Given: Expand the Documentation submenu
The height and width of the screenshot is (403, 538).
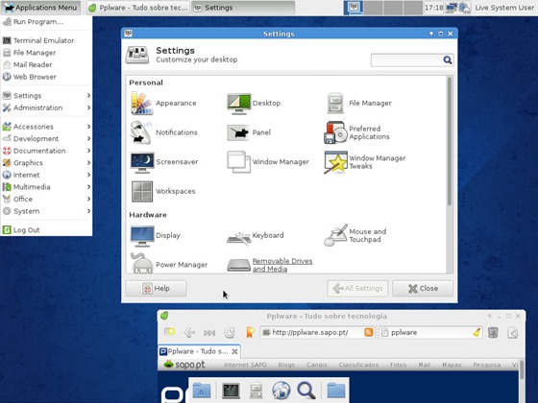Looking at the screenshot, I should (x=46, y=151).
